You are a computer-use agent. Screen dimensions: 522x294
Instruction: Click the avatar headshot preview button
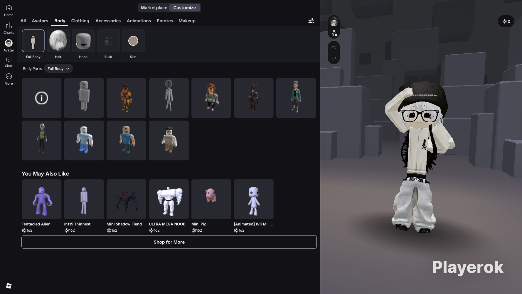click(x=334, y=22)
